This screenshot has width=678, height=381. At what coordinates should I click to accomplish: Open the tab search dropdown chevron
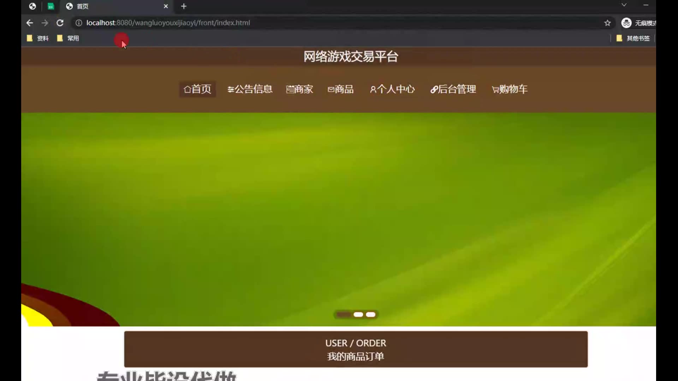pos(624,5)
